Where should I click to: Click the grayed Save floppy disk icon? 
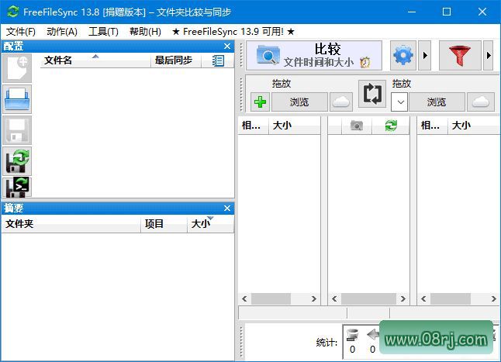(17, 130)
